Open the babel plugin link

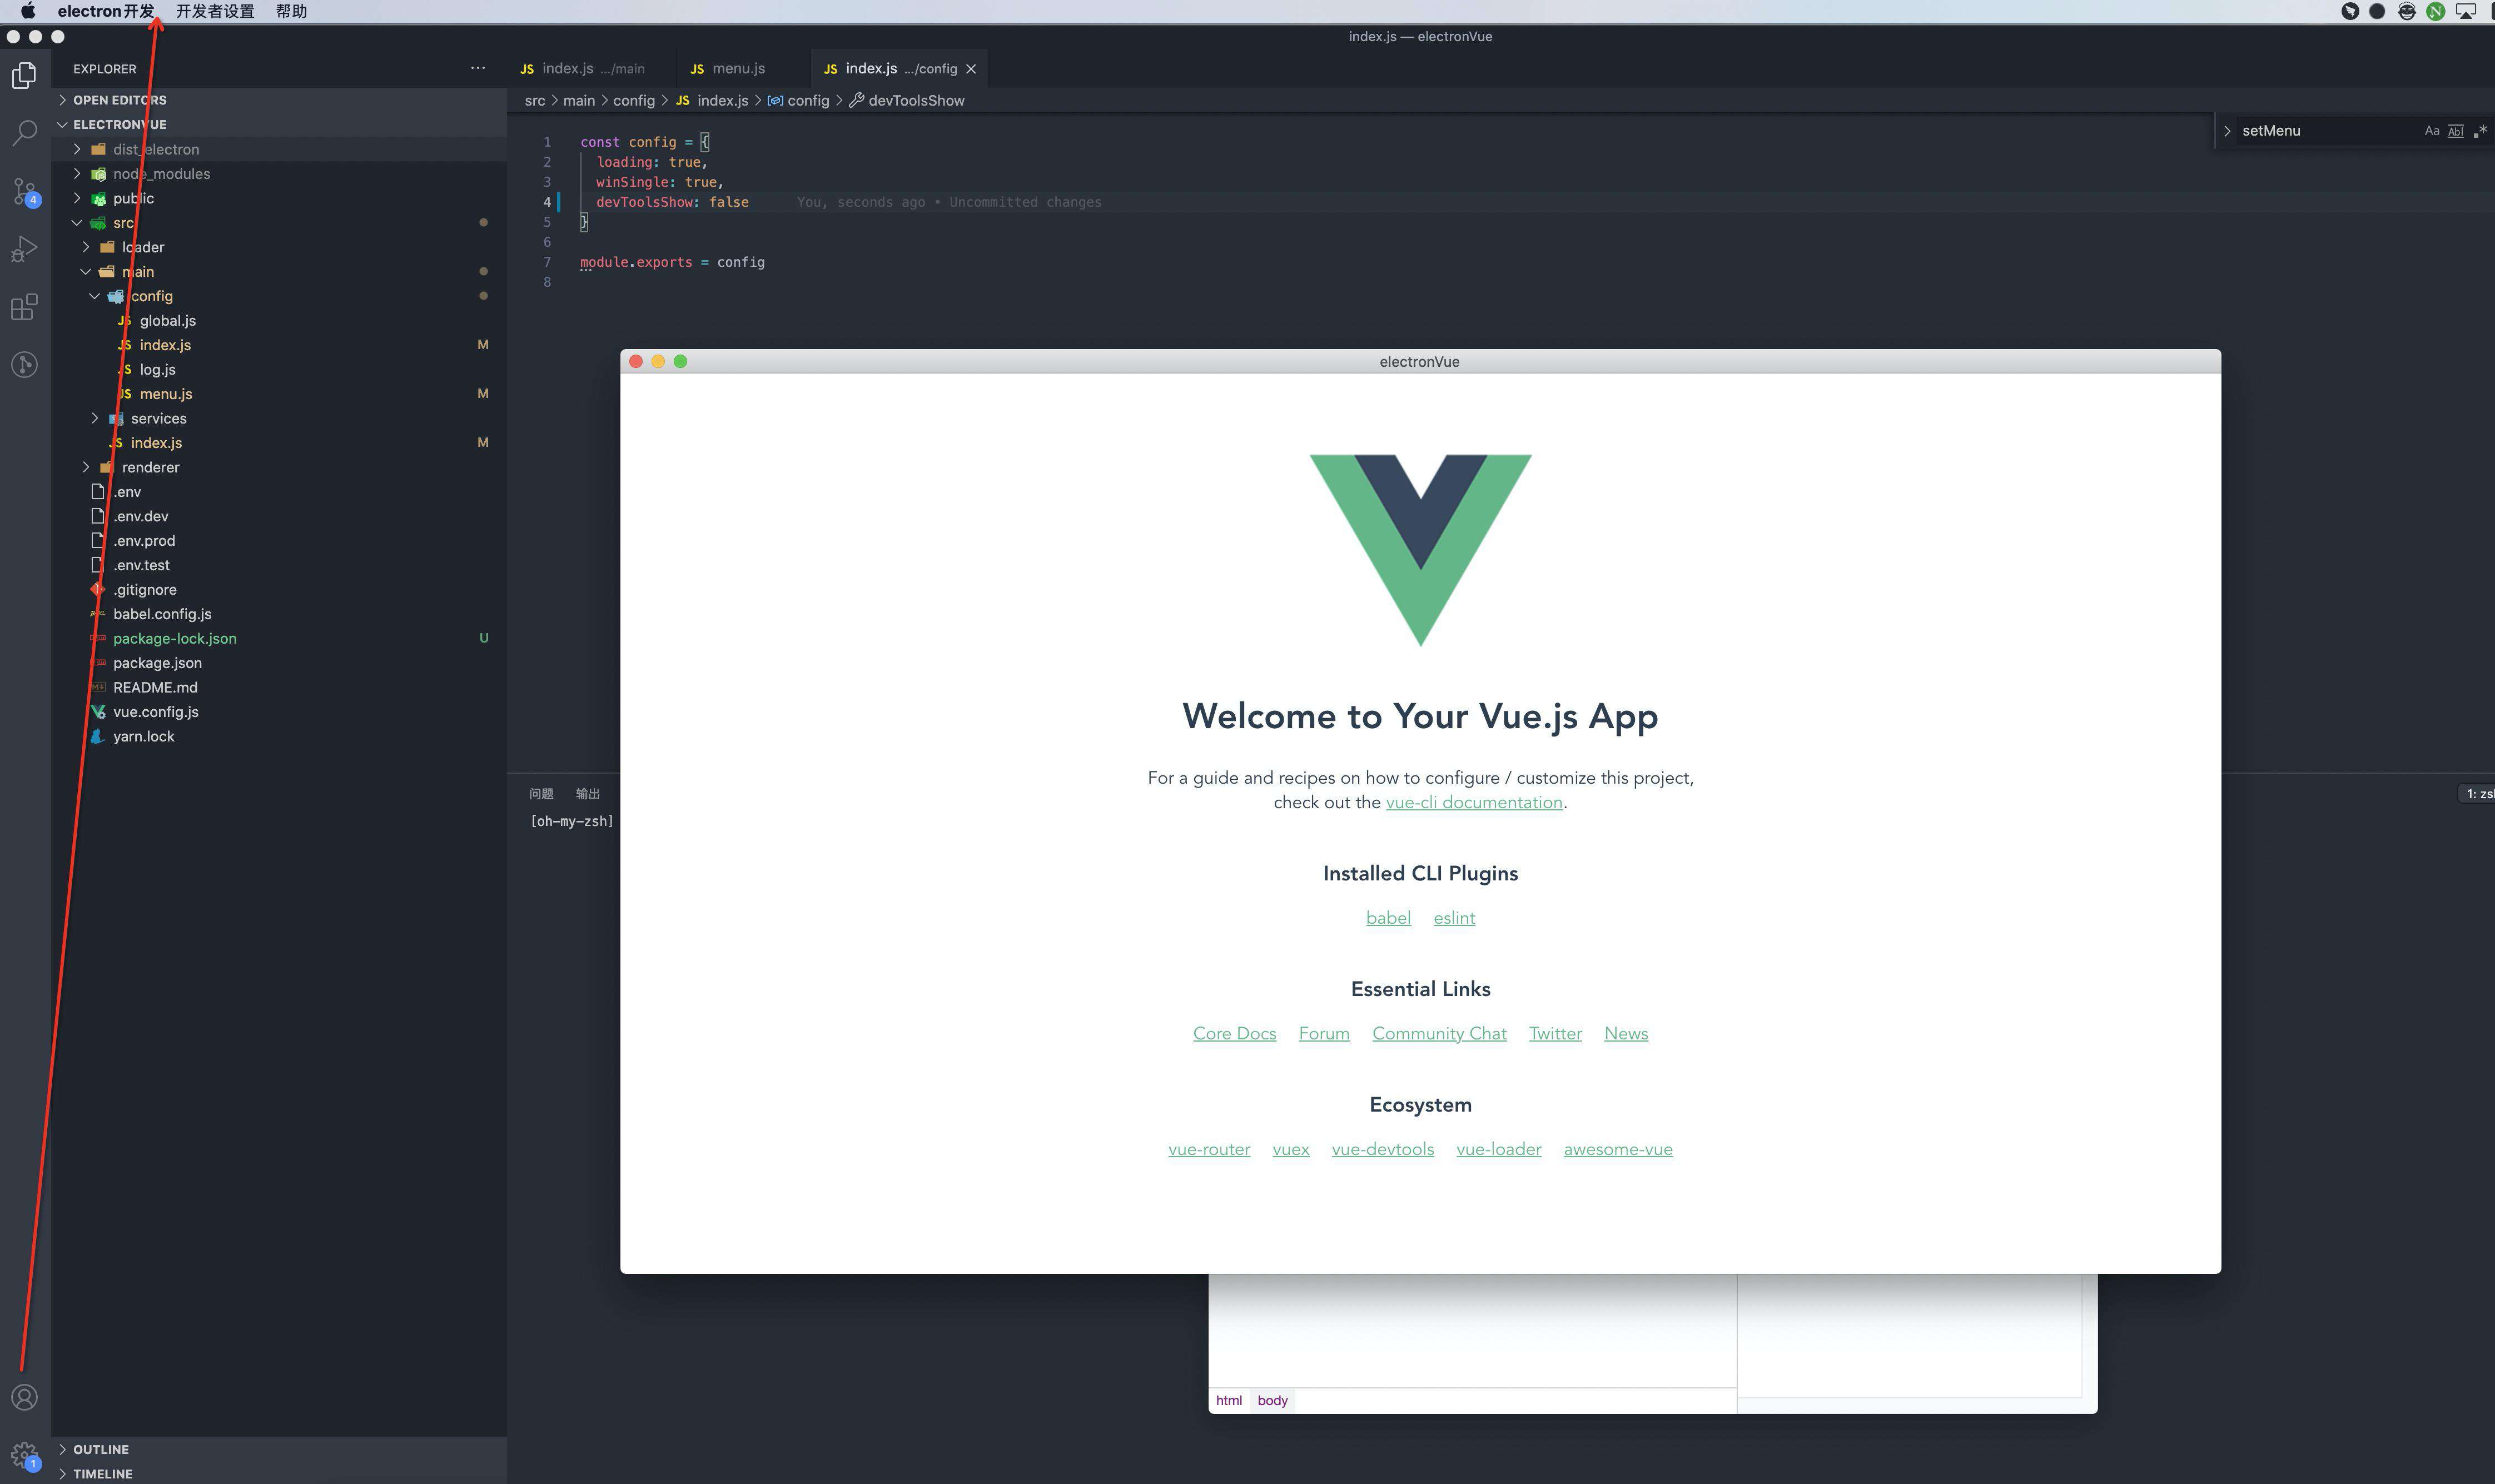click(1388, 918)
